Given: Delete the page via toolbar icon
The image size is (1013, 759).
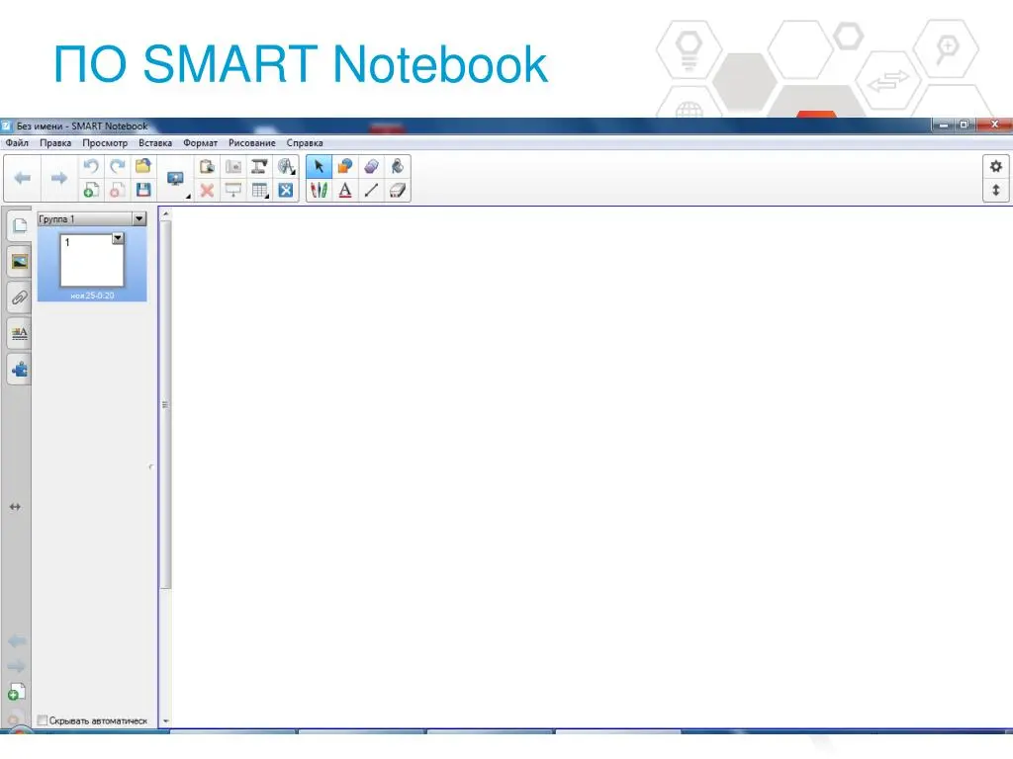Looking at the screenshot, I should (x=118, y=190).
